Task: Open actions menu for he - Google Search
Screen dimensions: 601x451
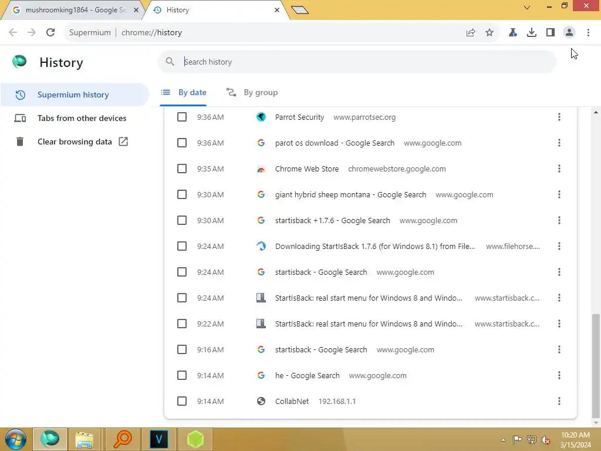Action: point(559,375)
